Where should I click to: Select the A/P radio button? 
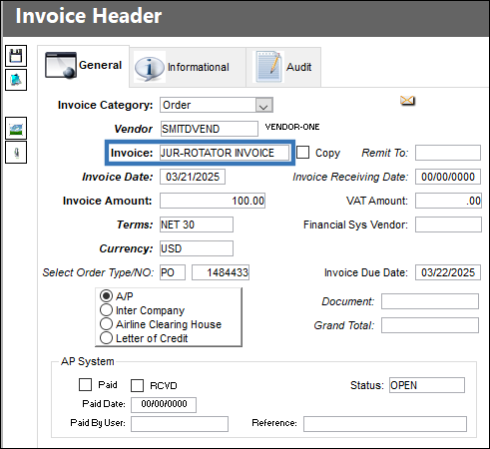click(106, 295)
